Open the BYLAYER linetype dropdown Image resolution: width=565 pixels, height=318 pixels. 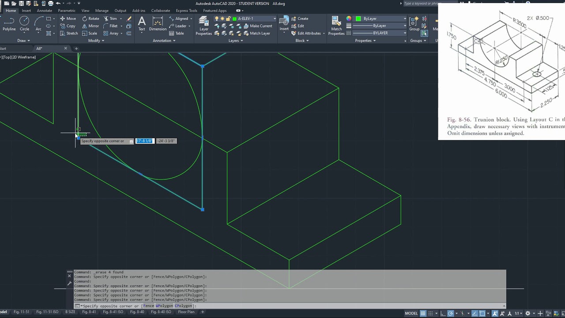click(x=379, y=33)
